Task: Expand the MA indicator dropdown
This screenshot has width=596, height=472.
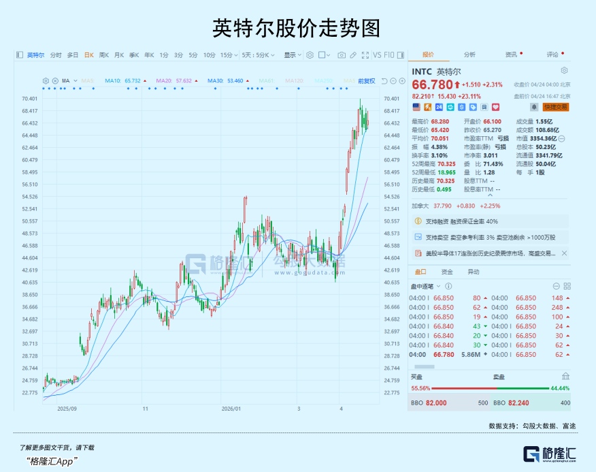Action: [x=76, y=80]
